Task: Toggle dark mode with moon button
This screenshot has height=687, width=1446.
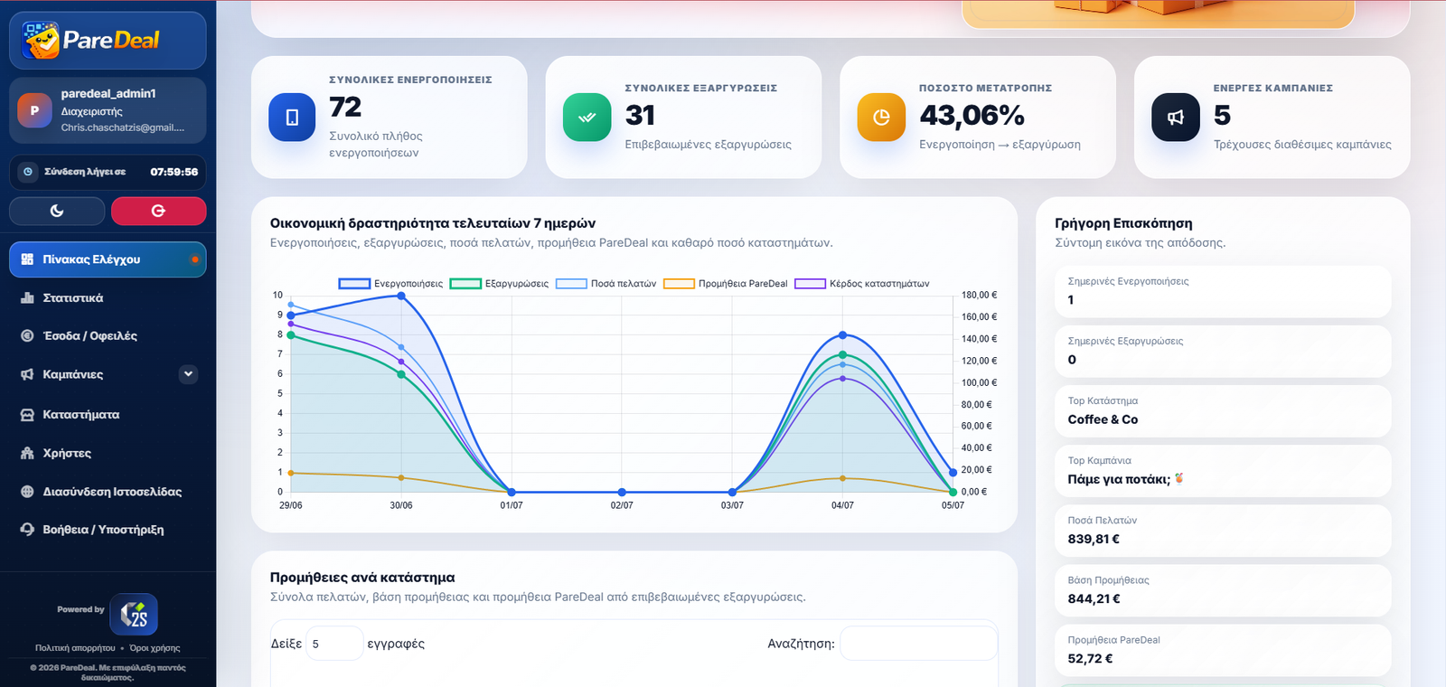Action: 57,211
